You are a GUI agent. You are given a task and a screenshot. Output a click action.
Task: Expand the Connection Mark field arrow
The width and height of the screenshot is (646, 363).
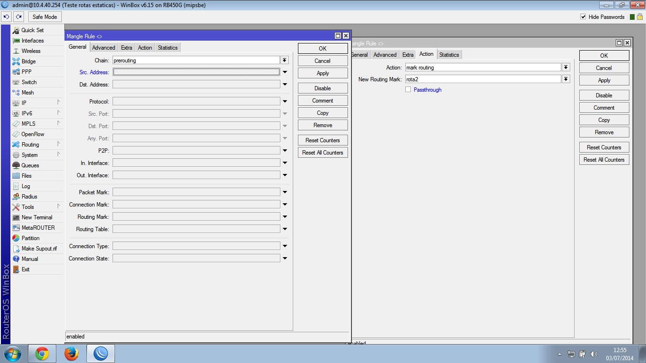tap(285, 205)
